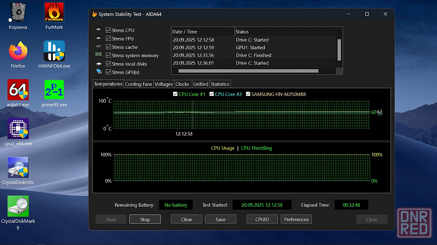Open the CrystalDiskMark 9 desktop icon
This screenshot has height=245, width=437.
click(x=18, y=207)
